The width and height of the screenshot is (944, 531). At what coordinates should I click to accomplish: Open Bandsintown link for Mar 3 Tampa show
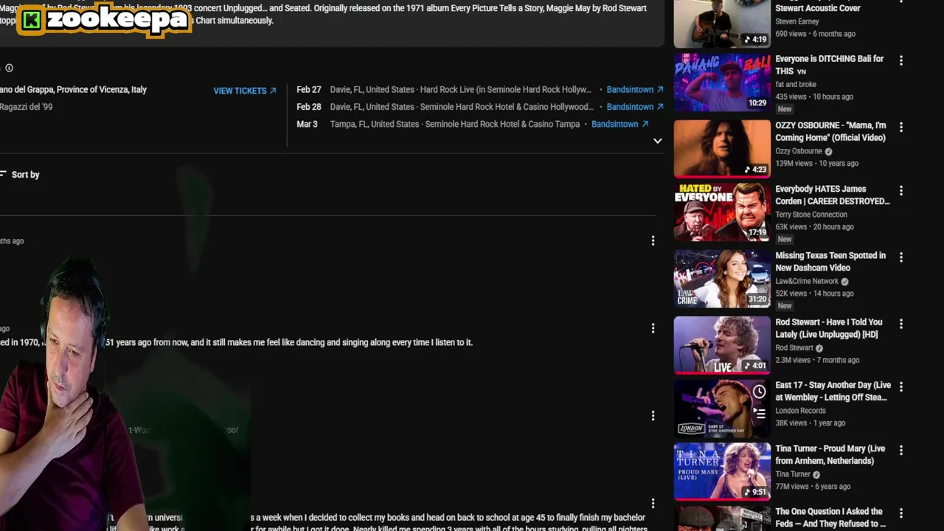(x=620, y=124)
